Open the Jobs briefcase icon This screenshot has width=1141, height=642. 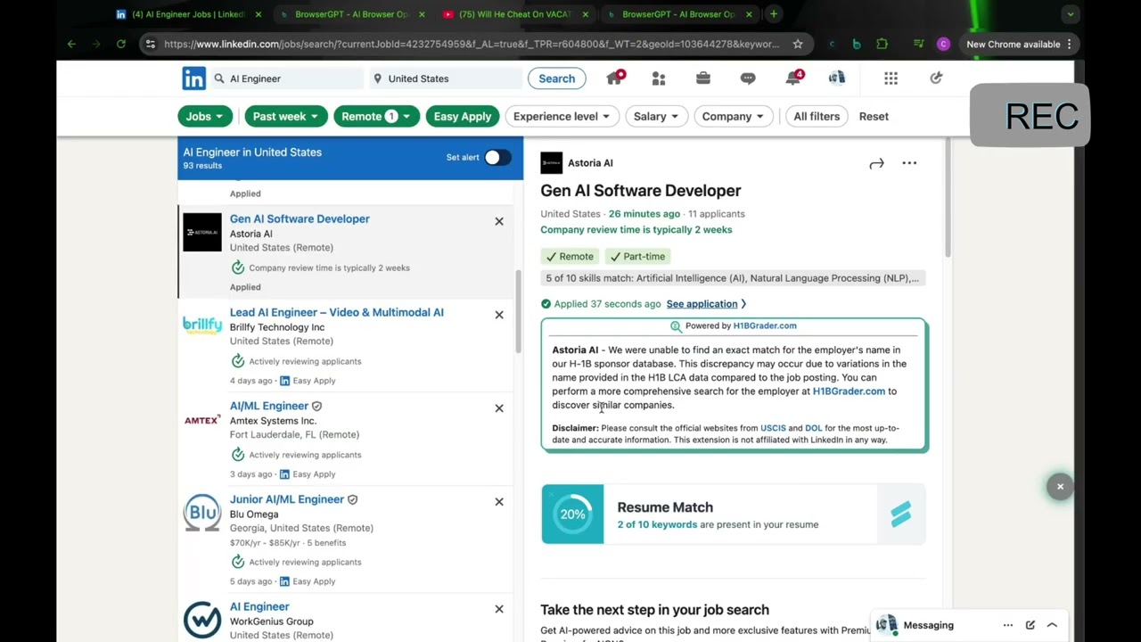(x=703, y=78)
